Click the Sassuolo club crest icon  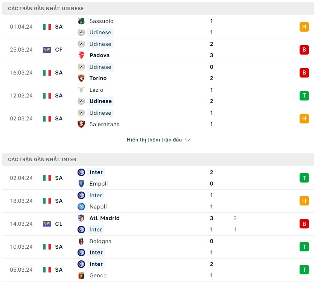pyautogui.click(x=81, y=21)
